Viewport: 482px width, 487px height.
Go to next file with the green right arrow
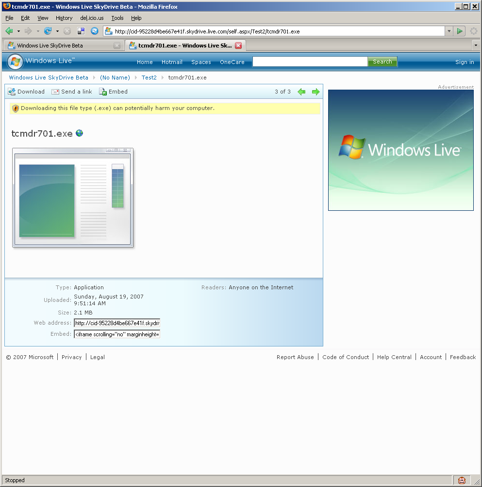click(x=316, y=92)
